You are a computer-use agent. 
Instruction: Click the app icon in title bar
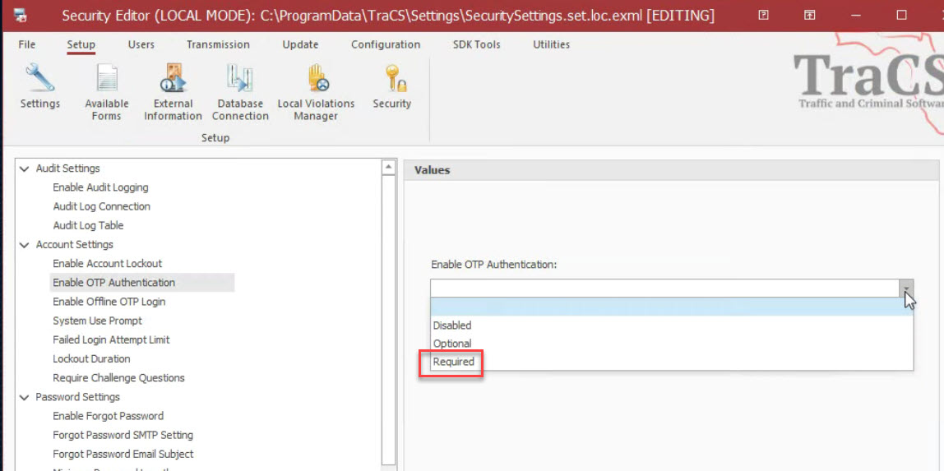click(x=21, y=16)
